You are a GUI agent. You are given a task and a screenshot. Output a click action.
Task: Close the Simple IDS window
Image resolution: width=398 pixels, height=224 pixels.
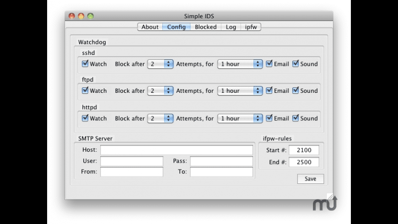tap(72, 16)
